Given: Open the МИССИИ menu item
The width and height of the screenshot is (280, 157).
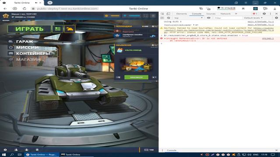Looking at the screenshot, I should point(27,48).
